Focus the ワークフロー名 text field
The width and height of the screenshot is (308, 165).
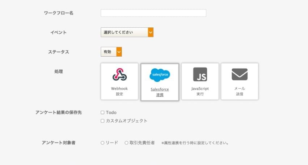click(153, 13)
